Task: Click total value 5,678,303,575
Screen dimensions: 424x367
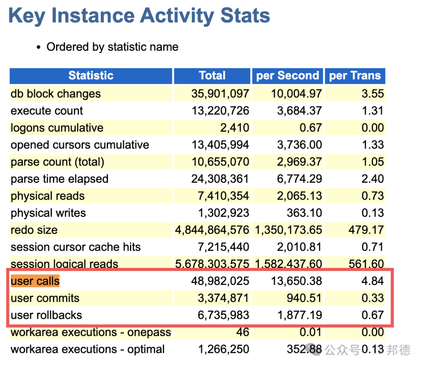Action: click(x=212, y=264)
